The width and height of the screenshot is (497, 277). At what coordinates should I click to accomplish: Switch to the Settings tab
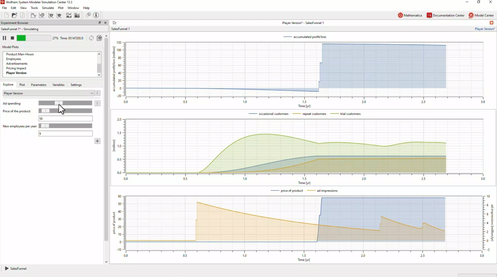pyautogui.click(x=76, y=85)
